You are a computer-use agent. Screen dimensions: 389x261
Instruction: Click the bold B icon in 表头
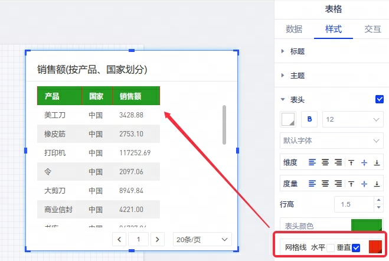click(309, 119)
